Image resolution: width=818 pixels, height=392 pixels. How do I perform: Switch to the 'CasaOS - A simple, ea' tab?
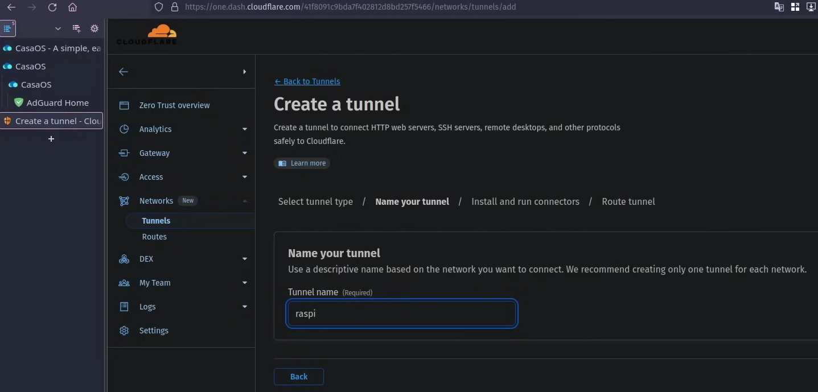click(51, 48)
